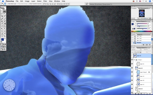
Task: Click the foreground color swatch in toolbox
Action: pyautogui.click(x=3, y=40)
